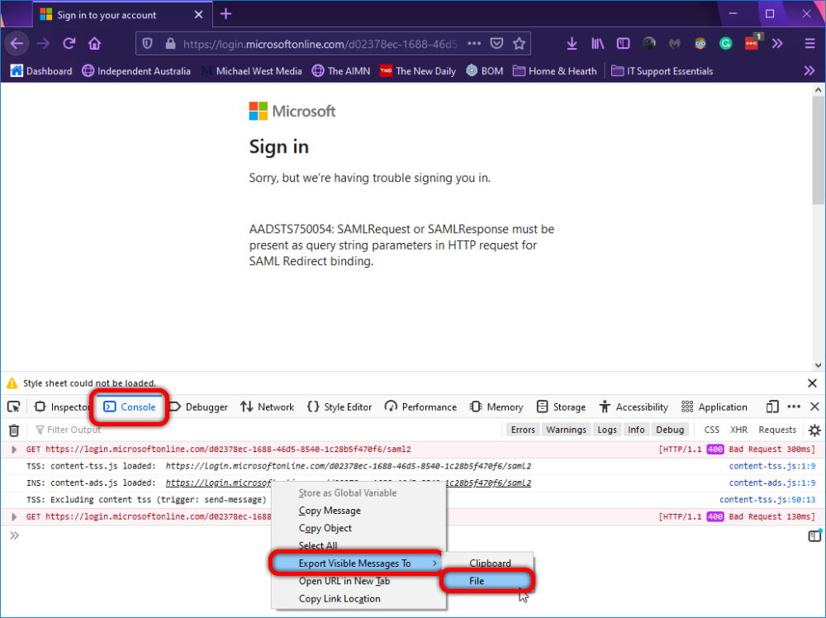826x618 pixels.
Task: Open the Application devtools tab
Action: (714, 406)
